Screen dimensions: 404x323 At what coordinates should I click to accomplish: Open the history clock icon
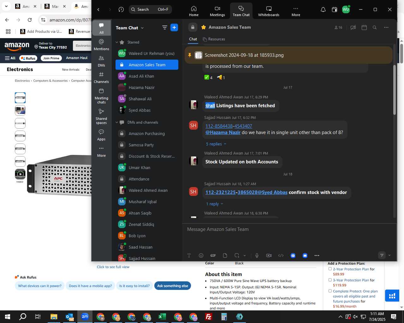121,9
